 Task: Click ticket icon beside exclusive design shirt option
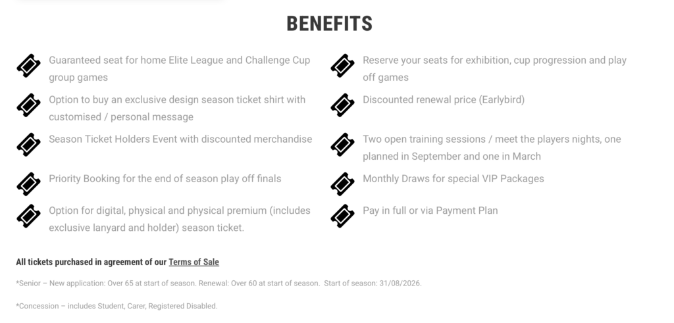tap(28, 105)
